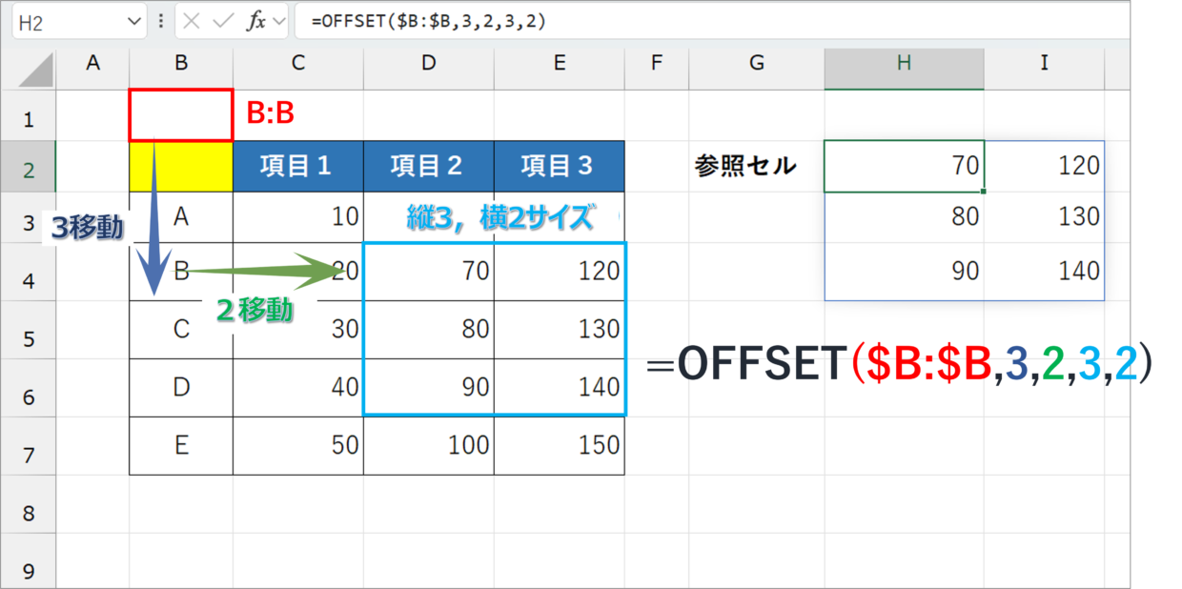Open the Insert Function fx dialog
This screenshot has height=589, width=1182.
point(256,21)
